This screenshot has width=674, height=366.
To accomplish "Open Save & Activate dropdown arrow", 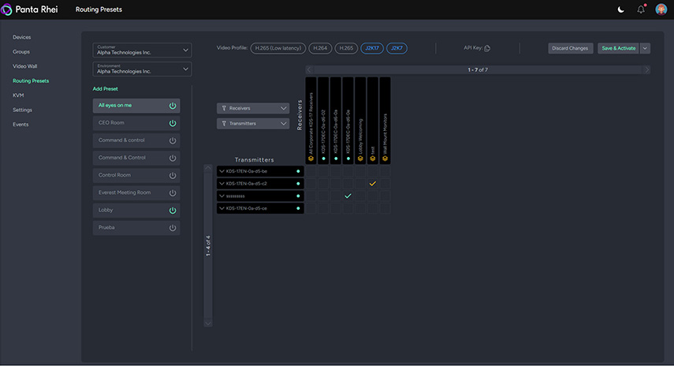I will click(646, 48).
